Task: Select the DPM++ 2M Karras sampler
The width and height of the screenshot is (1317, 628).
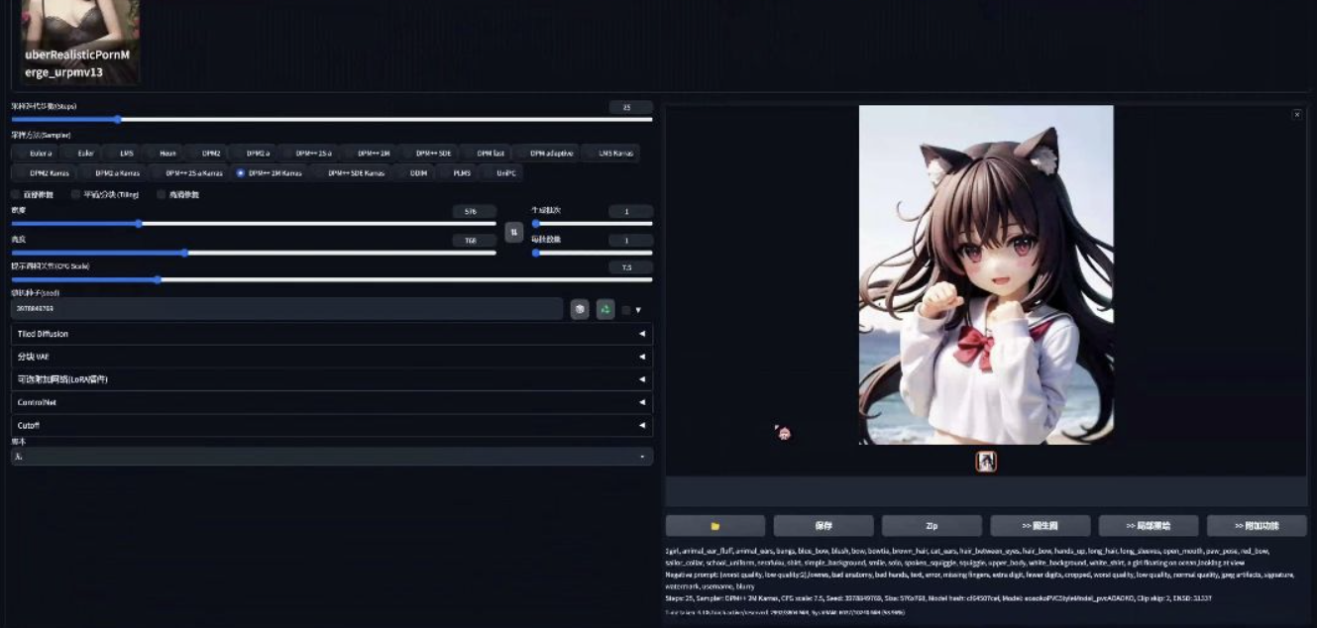Action: coord(269,173)
